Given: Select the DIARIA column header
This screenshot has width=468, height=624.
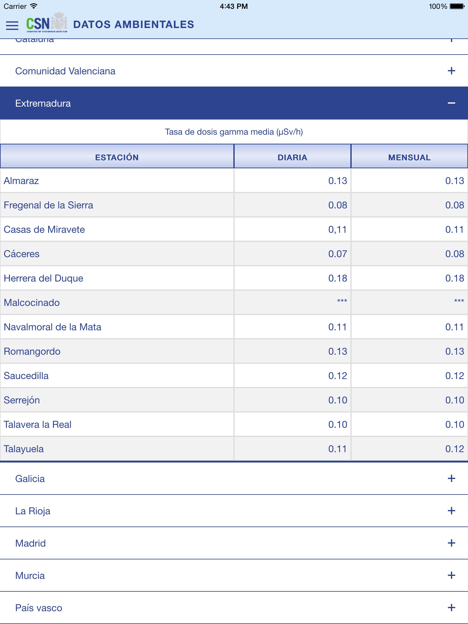Looking at the screenshot, I should [292, 157].
